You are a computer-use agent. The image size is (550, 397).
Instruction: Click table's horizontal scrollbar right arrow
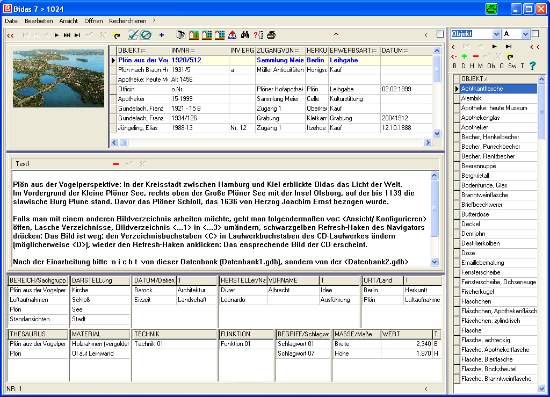tap(427, 142)
